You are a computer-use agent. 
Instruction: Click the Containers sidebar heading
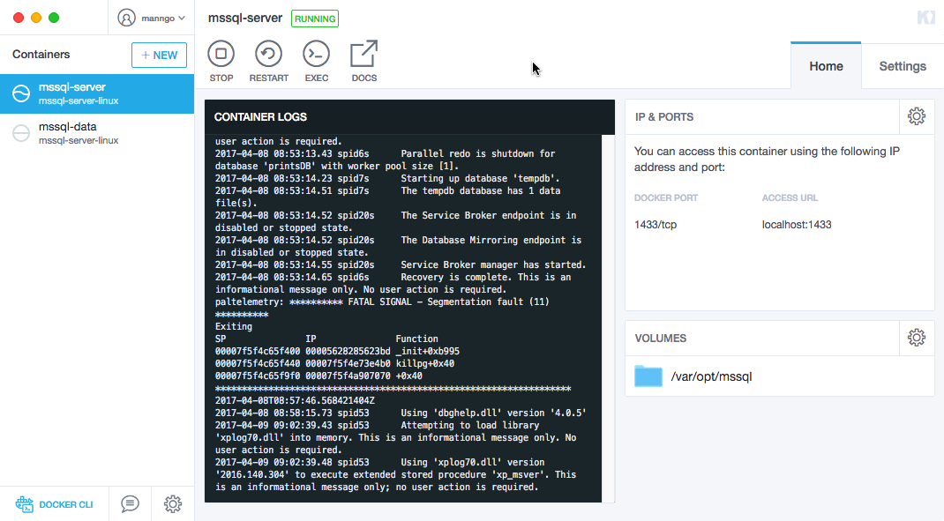coord(41,54)
